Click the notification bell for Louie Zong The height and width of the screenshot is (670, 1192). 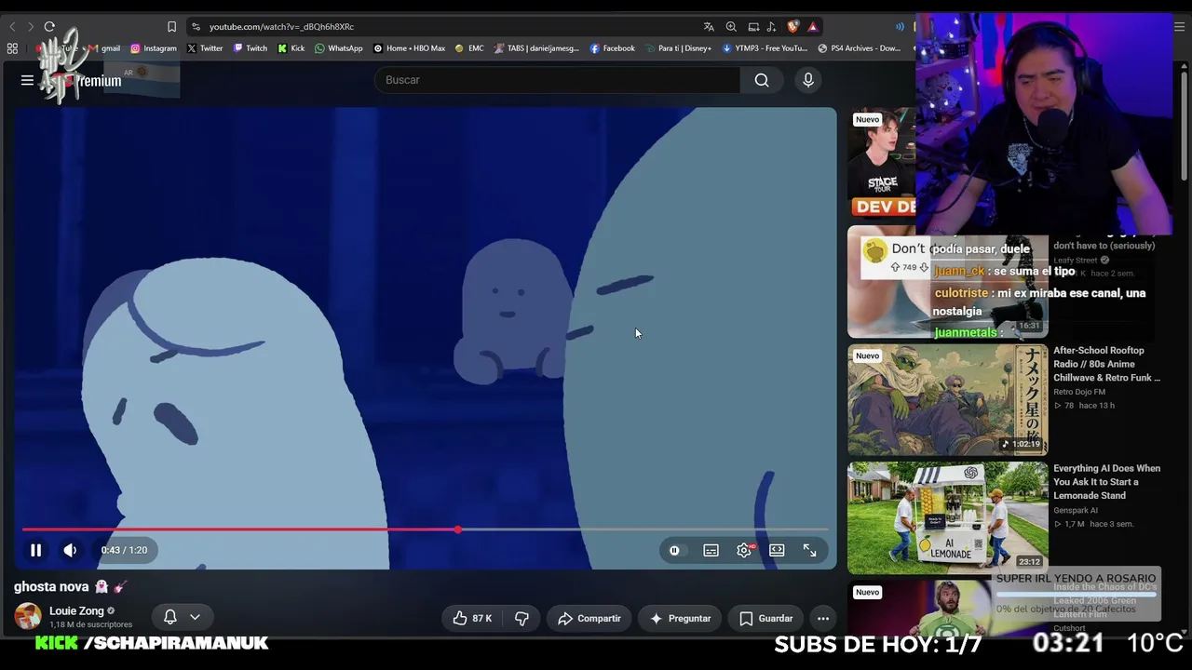pyautogui.click(x=170, y=617)
